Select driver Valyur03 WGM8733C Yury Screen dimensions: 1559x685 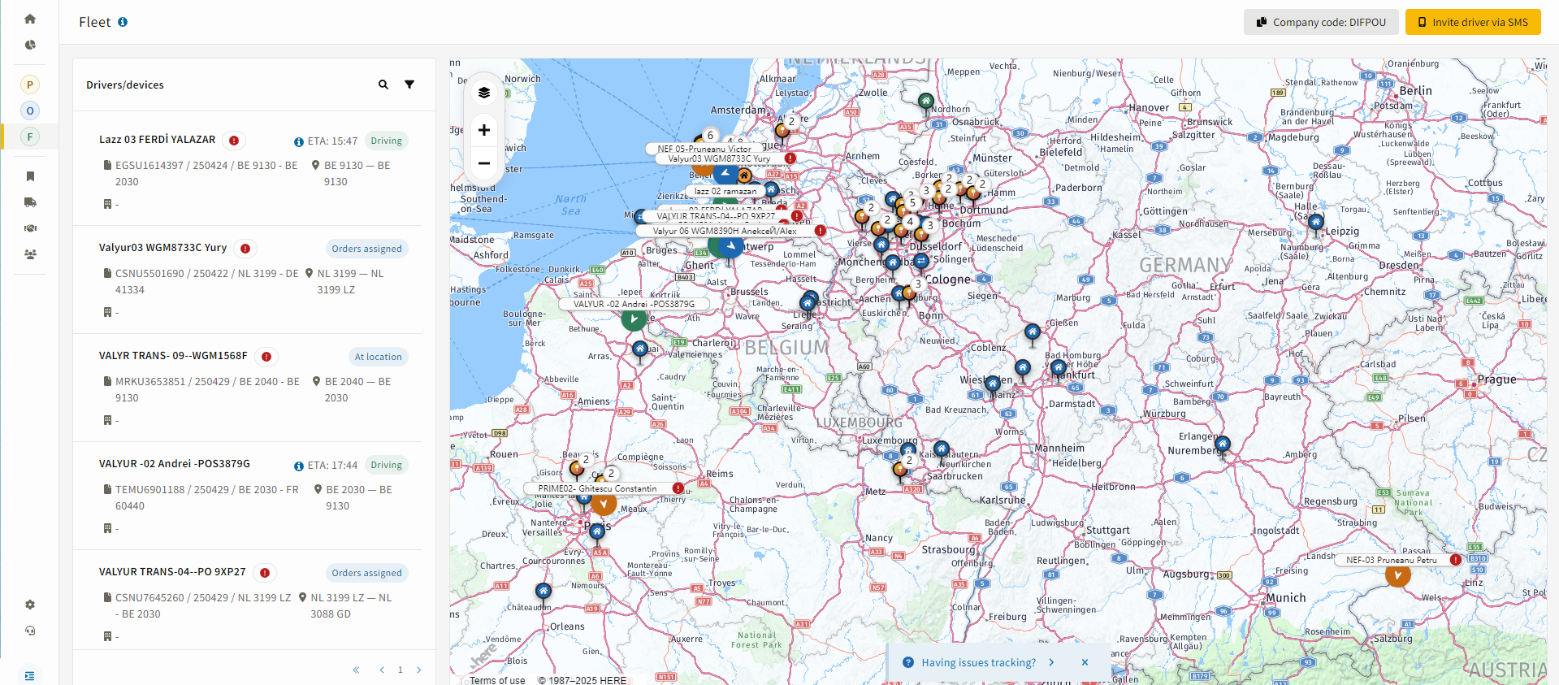pos(163,248)
